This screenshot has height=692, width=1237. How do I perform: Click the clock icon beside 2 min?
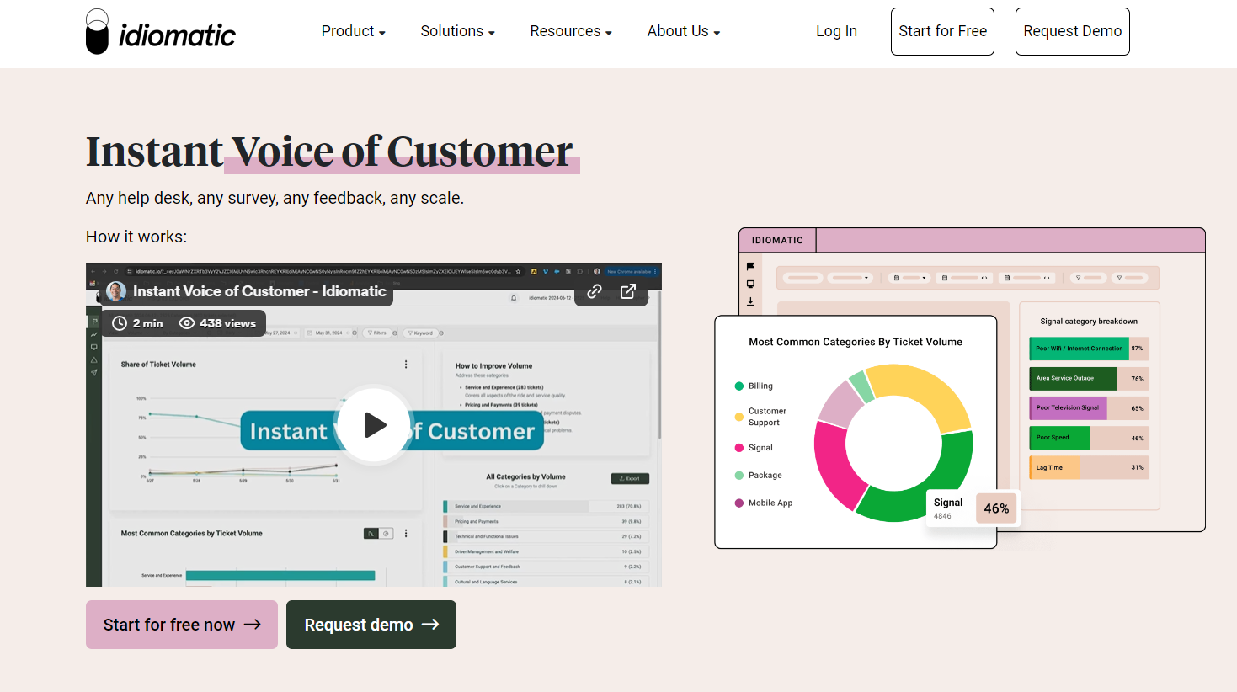120,323
